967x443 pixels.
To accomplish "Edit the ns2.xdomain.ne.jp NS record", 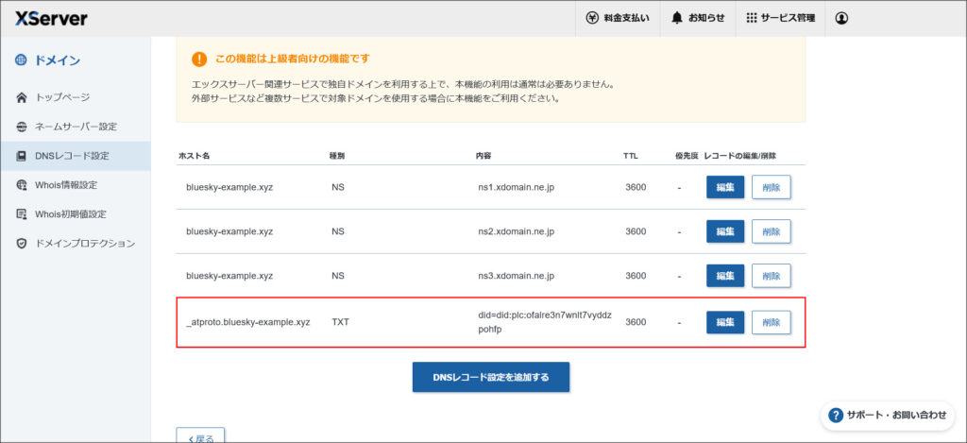I will [x=724, y=232].
